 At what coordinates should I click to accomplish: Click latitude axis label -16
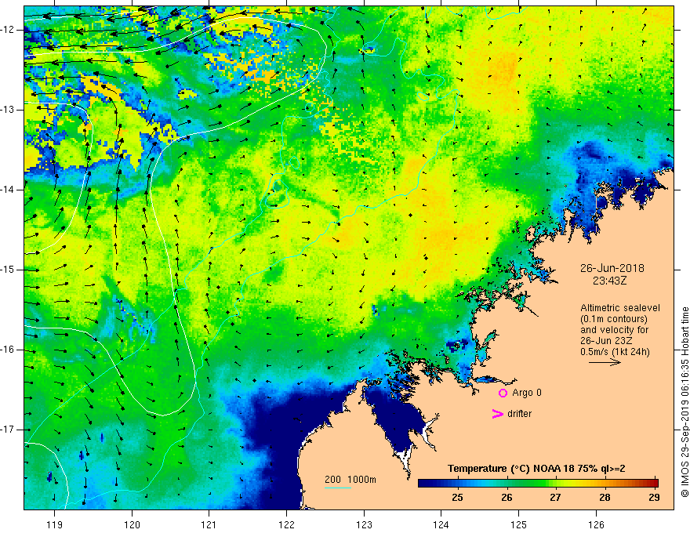click(x=8, y=350)
